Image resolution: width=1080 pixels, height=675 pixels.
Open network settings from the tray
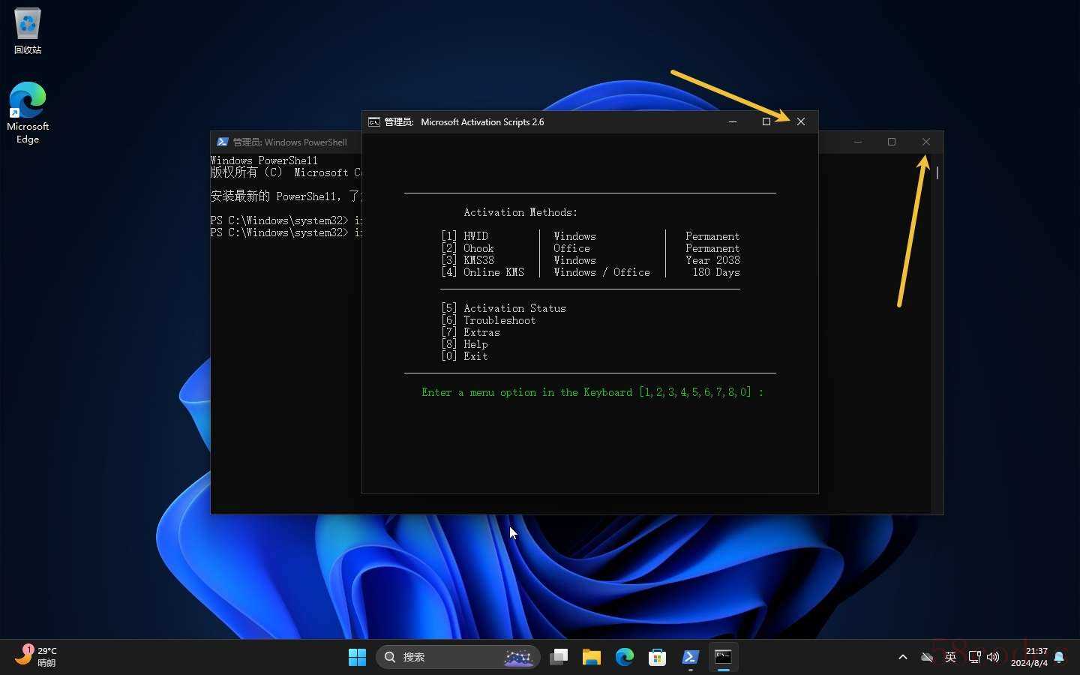click(x=974, y=657)
